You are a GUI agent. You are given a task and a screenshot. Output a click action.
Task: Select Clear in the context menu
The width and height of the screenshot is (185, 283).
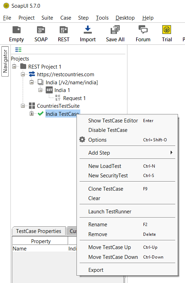[x=127, y=198]
